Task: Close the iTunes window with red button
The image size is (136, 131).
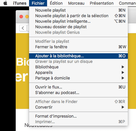Action: click(x=21, y=16)
